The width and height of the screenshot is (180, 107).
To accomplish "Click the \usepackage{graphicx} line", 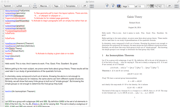I will point(15,26).
